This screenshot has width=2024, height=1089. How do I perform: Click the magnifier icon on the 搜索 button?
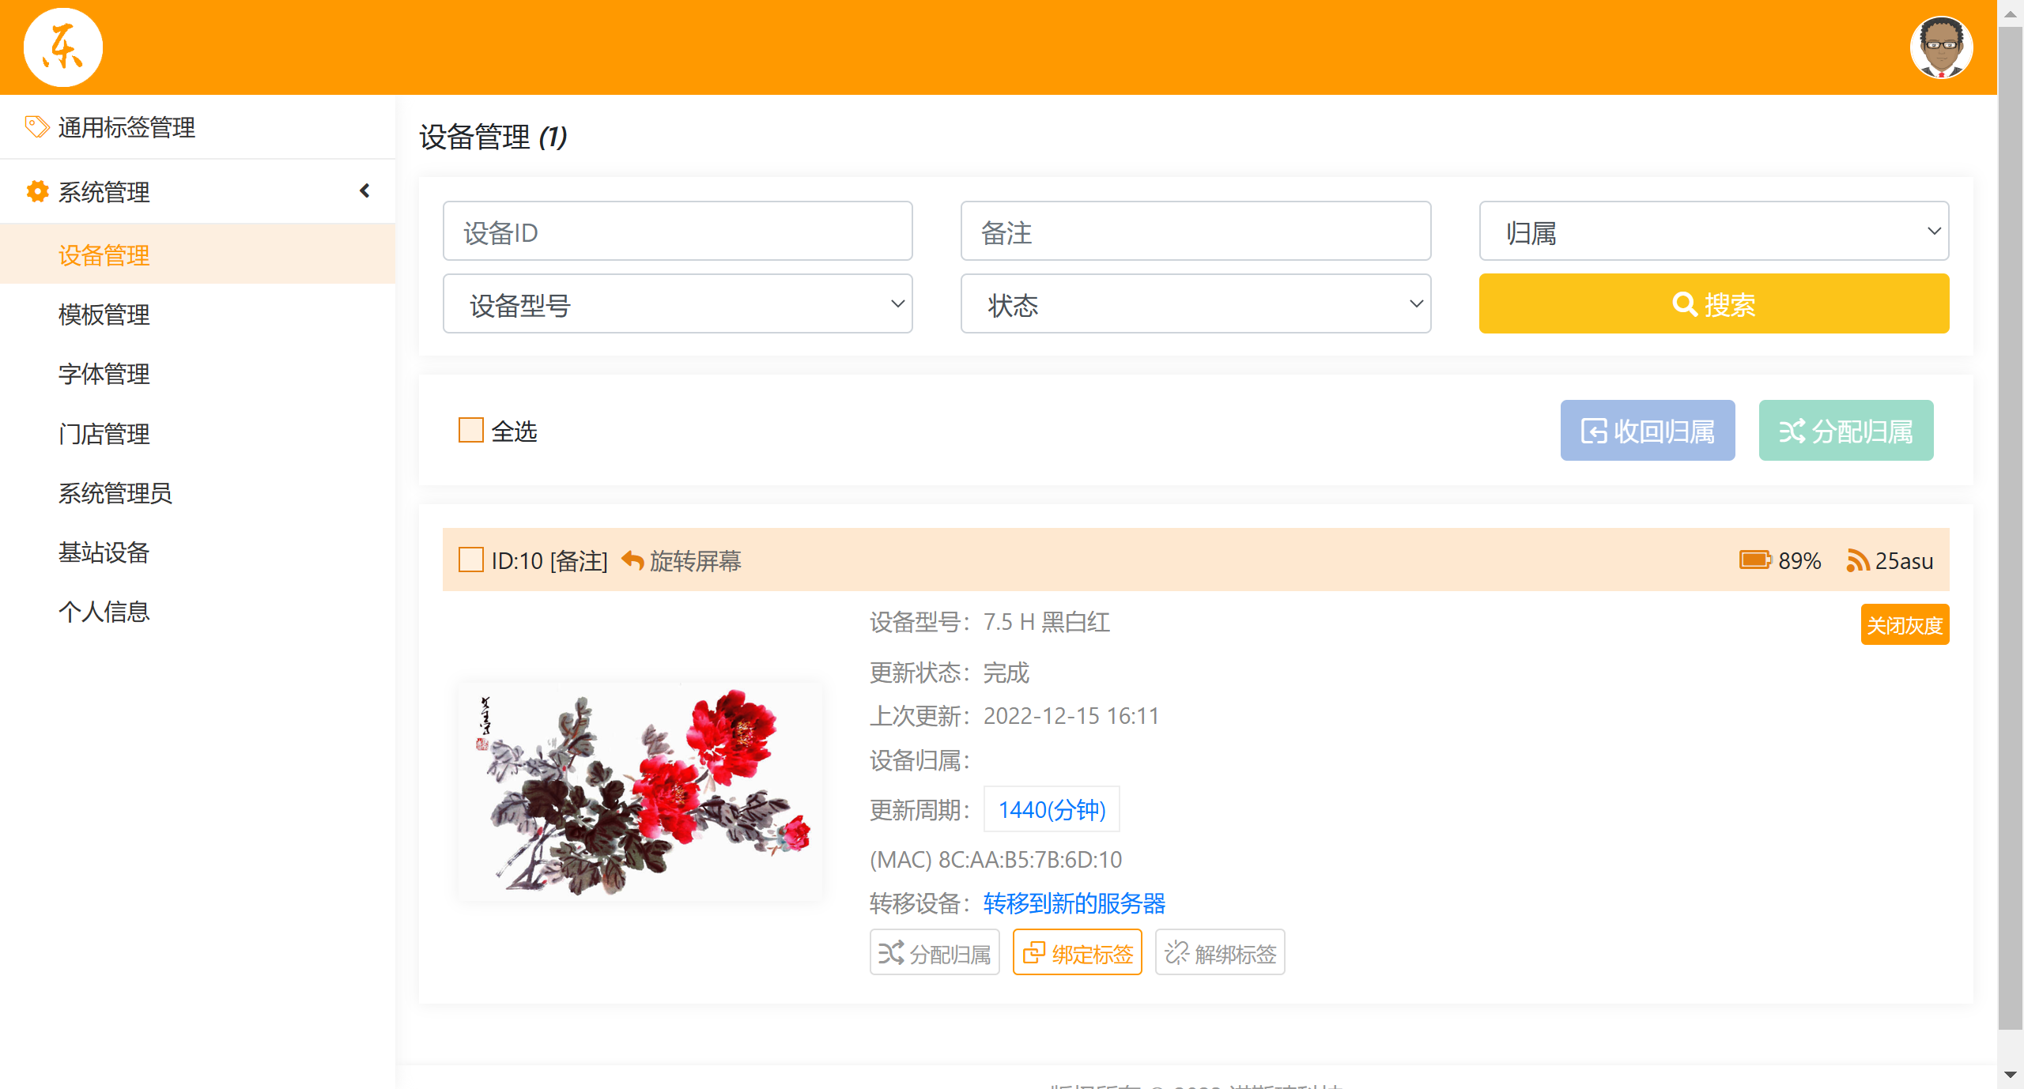(x=1684, y=304)
